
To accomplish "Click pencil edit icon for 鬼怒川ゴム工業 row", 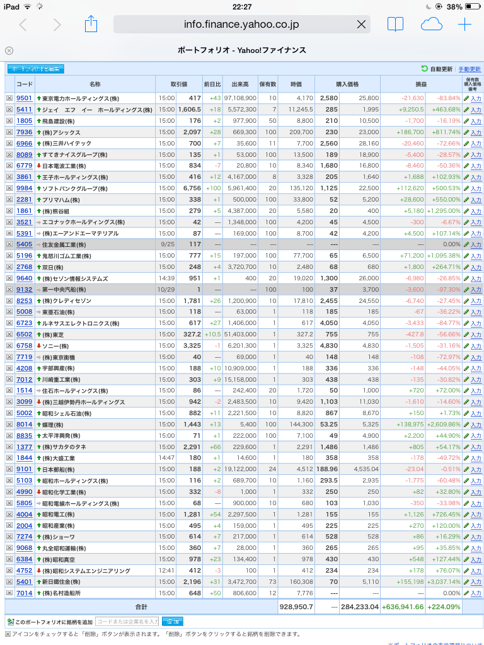I will (466, 256).
